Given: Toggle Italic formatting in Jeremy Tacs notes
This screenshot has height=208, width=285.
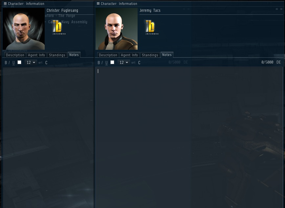Looking at the screenshot, I should coord(102,63).
